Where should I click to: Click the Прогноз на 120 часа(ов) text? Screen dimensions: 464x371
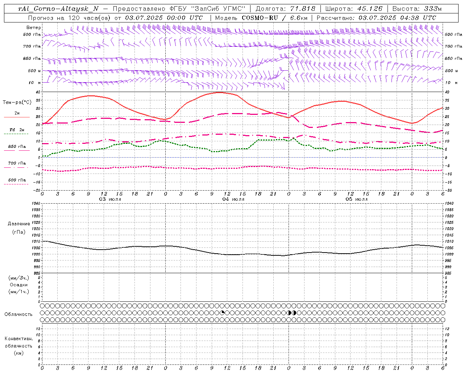70,18
